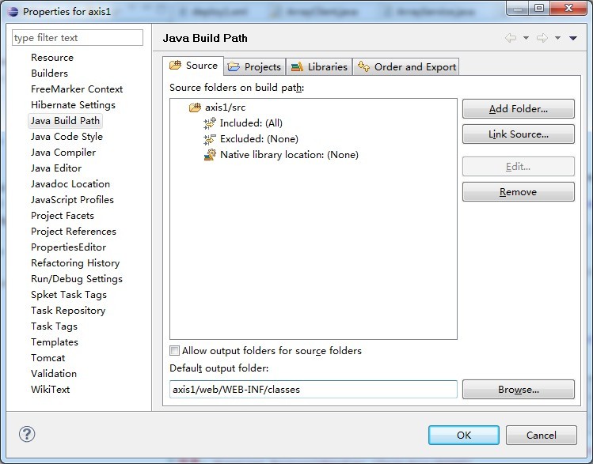Click the Source tab folder icon
This screenshot has height=464, width=593.
[175, 65]
